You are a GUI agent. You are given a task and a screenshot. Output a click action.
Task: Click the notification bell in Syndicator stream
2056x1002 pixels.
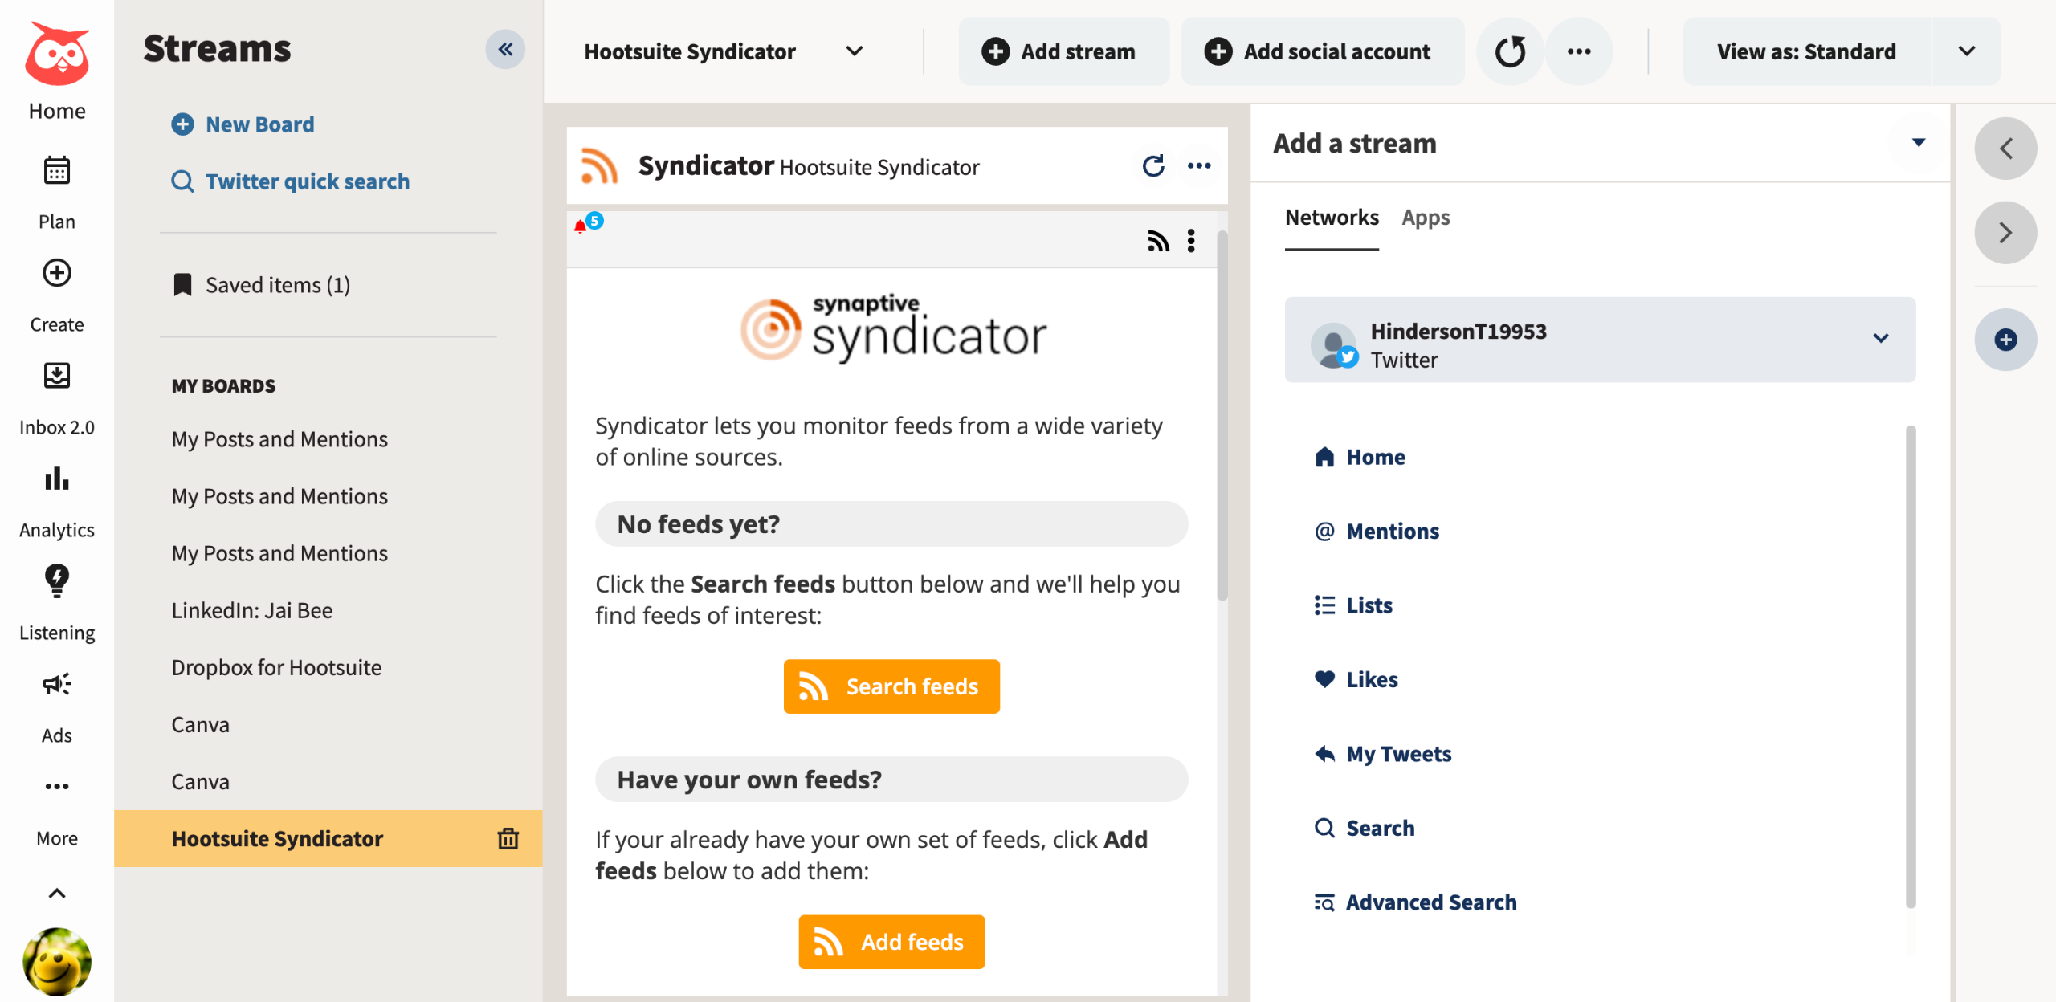click(580, 226)
